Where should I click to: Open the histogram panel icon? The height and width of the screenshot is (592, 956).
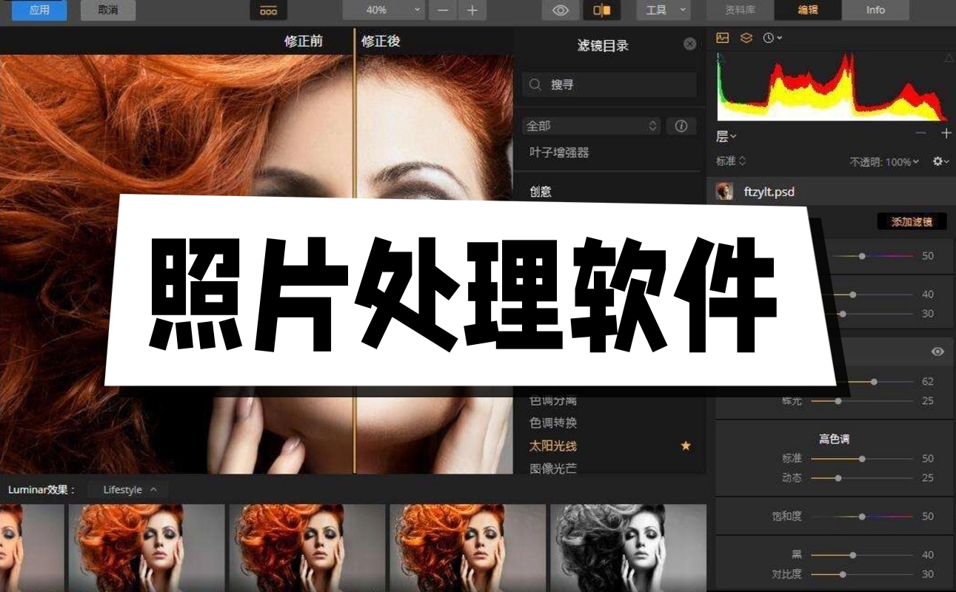click(722, 38)
